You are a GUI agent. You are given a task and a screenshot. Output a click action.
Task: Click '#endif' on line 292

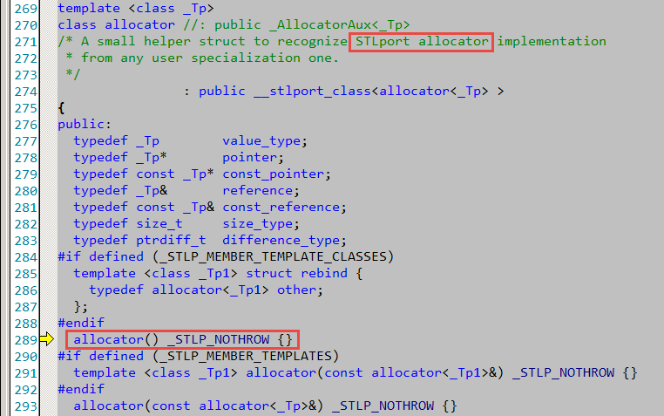tap(81, 389)
